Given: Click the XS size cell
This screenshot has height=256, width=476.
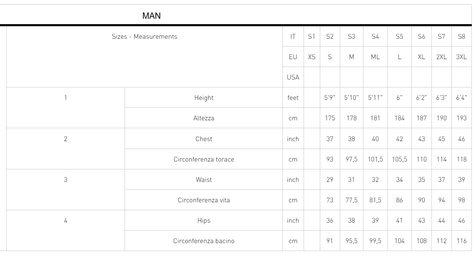Looking at the screenshot, I should click(312, 57).
